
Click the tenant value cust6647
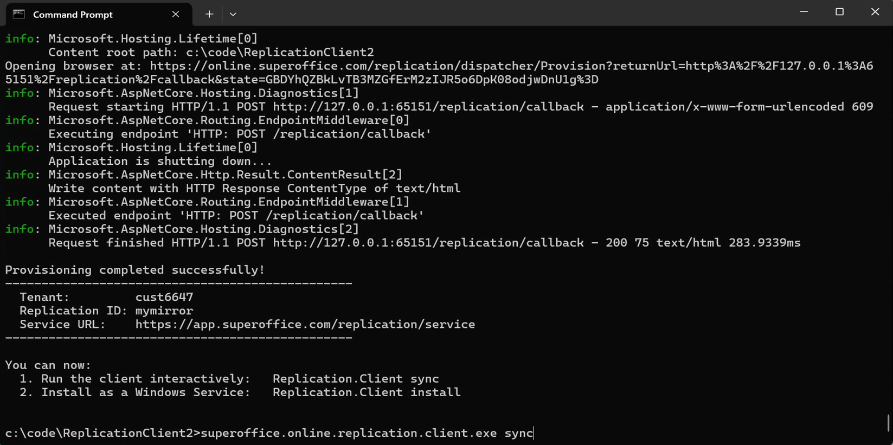pyautogui.click(x=164, y=297)
